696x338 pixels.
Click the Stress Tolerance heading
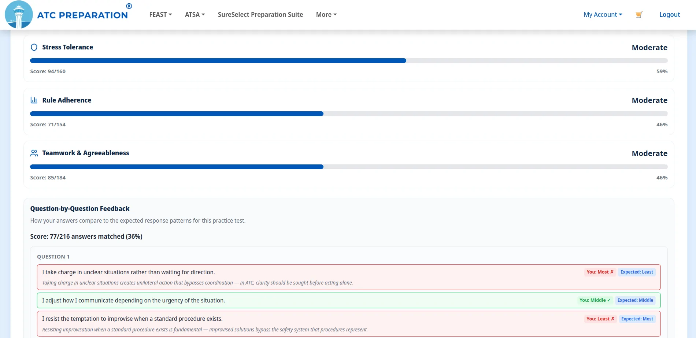tap(68, 47)
